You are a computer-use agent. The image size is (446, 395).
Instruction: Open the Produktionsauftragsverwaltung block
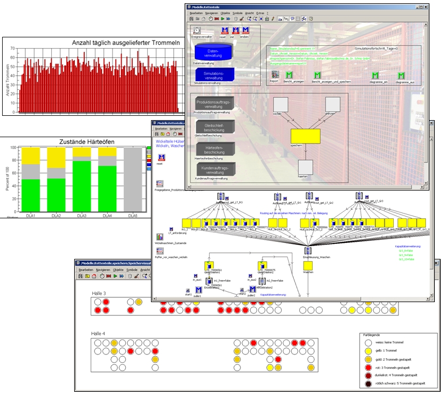point(213,104)
